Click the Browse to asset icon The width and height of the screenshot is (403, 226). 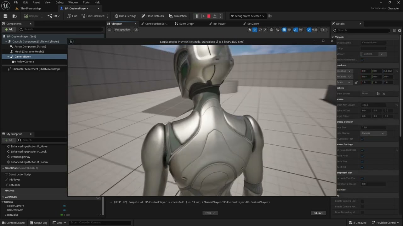[14, 16]
